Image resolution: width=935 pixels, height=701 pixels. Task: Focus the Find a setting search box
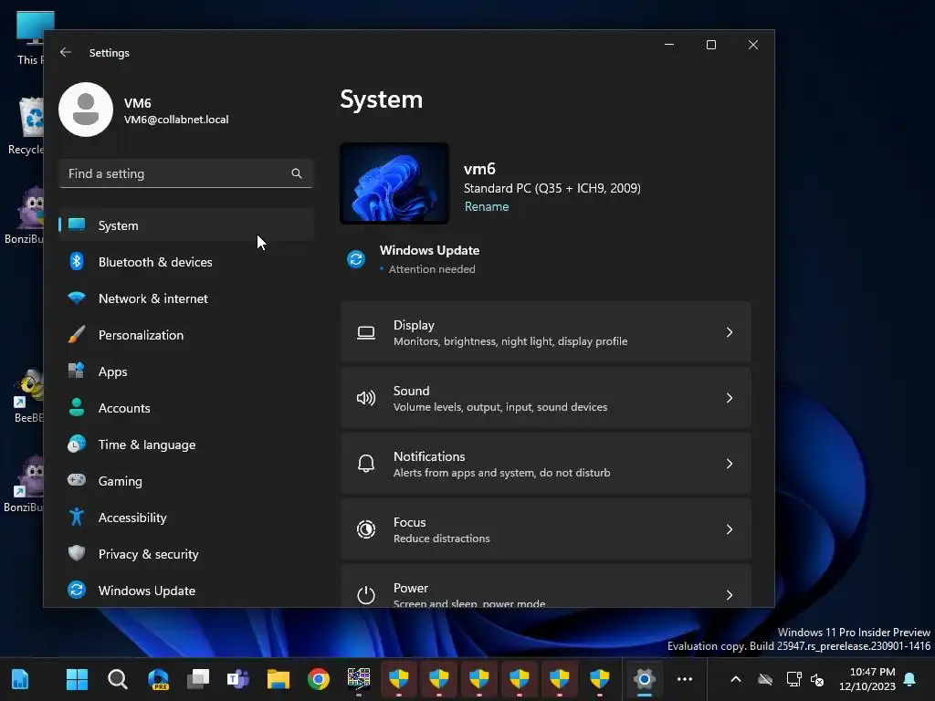click(x=186, y=173)
